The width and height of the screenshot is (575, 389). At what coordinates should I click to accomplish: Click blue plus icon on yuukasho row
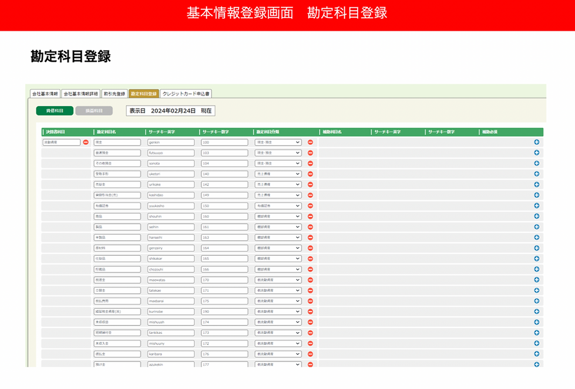536,206
